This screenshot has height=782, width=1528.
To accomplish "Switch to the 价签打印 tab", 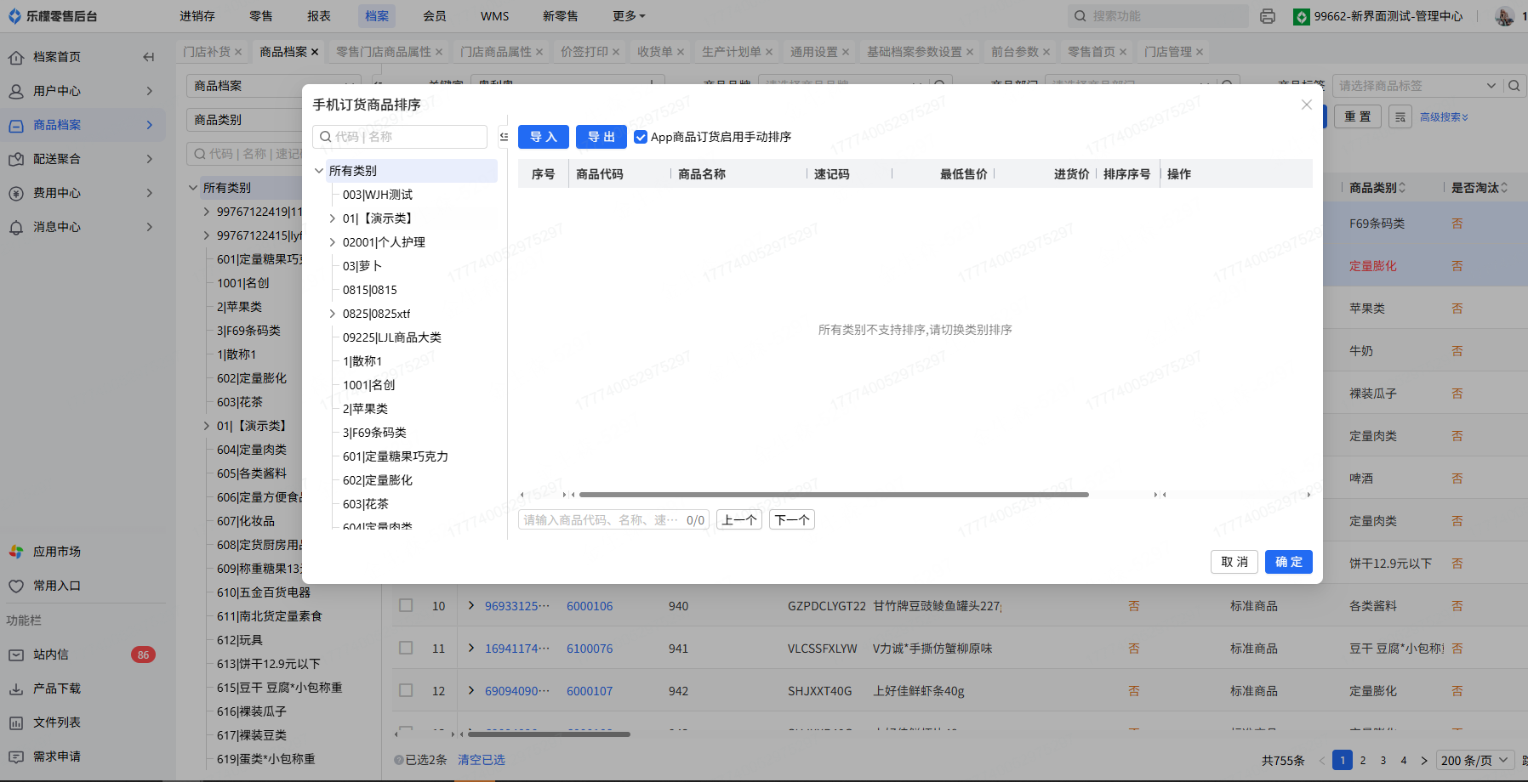I will [584, 52].
